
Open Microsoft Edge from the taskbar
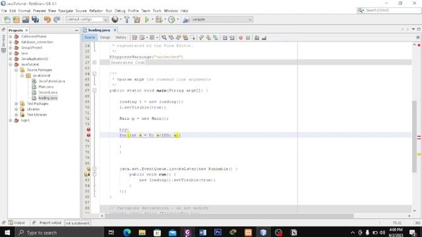pyautogui.click(x=127, y=232)
